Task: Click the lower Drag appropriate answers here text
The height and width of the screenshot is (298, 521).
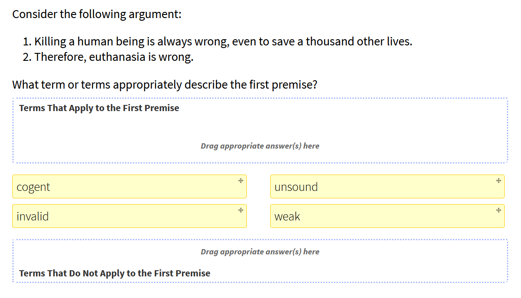Action: [260, 251]
